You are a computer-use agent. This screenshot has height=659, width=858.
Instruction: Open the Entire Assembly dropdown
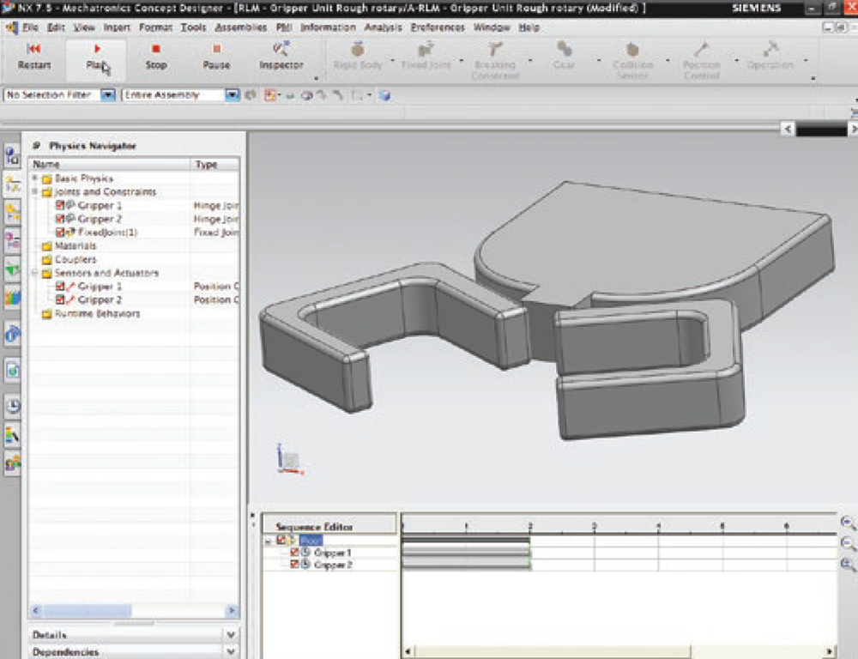232,95
